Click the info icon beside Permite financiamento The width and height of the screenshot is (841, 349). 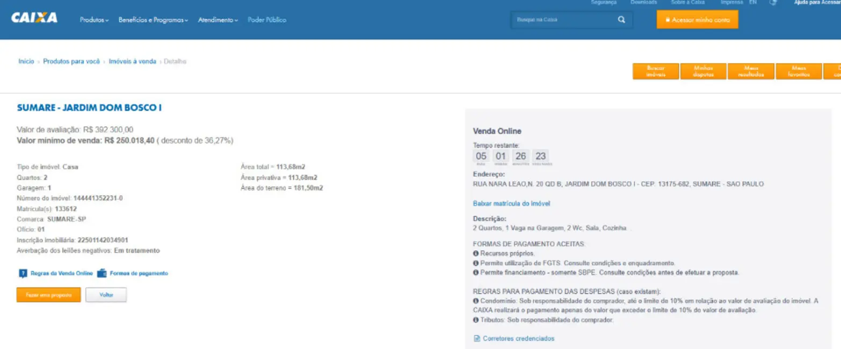476,273
